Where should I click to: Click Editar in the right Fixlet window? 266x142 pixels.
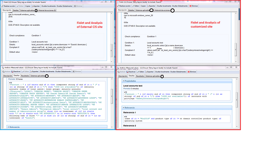tap(136, 6)
